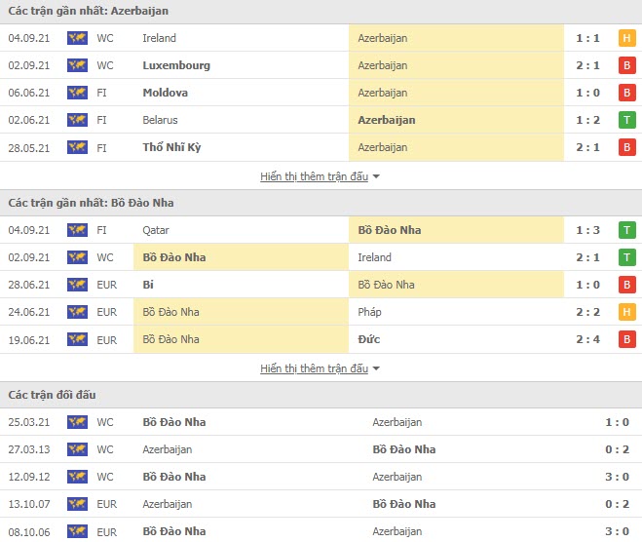This screenshot has width=642, height=542.
Task: Click the win badge T on Qatar match
Action: 626,230
